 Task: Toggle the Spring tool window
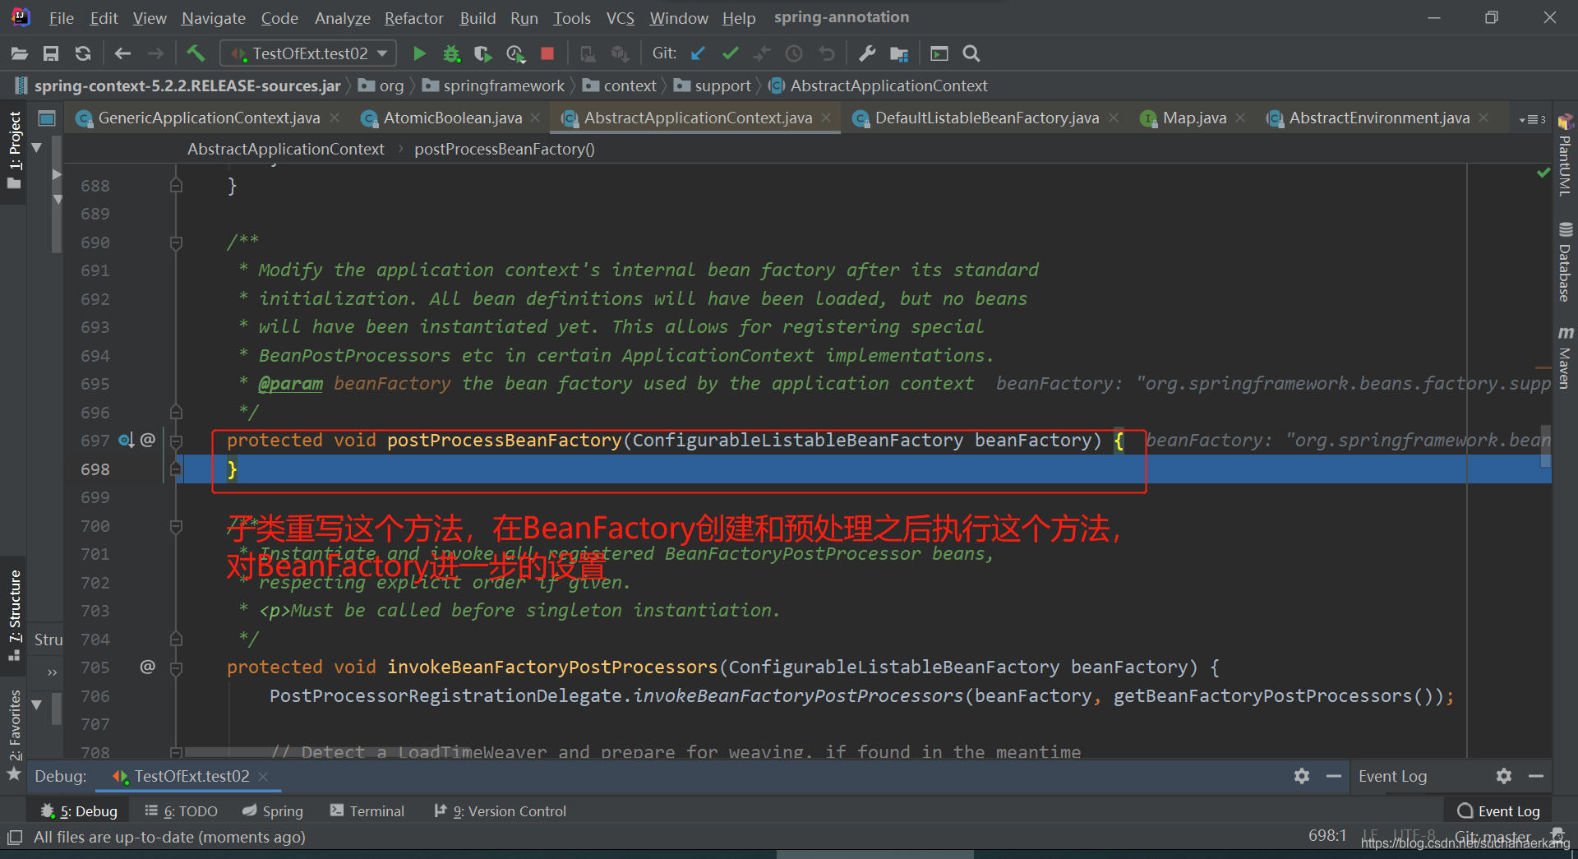tap(273, 811)
